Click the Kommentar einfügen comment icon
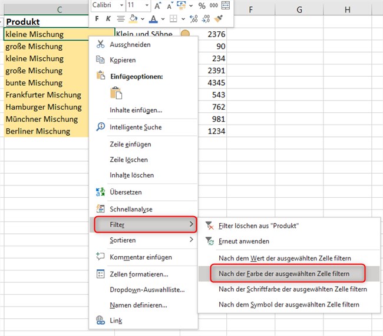 coord(100,256)
